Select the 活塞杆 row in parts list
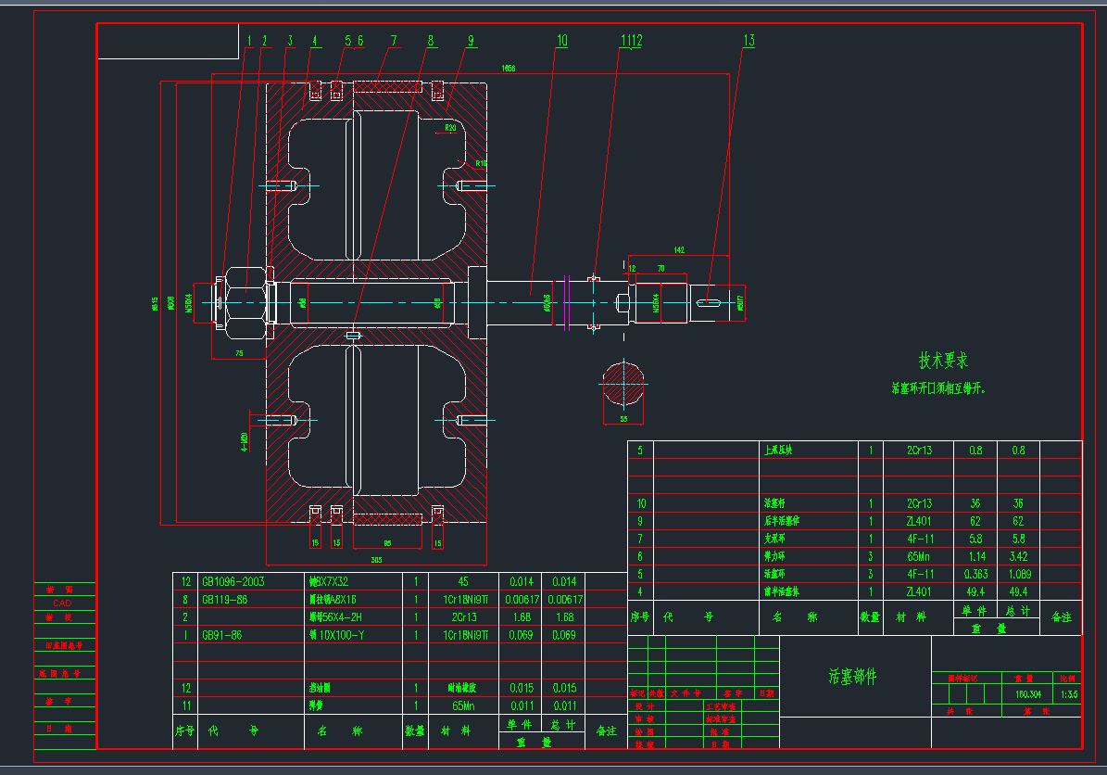 [x=772, y=503]
